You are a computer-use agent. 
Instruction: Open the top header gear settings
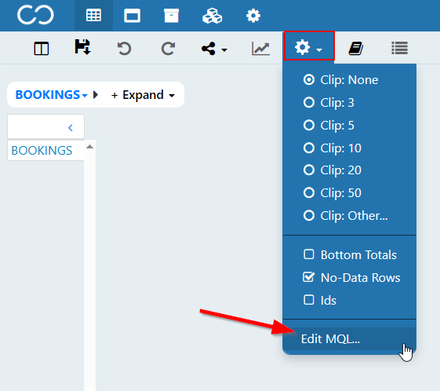[x=253, y=16]
